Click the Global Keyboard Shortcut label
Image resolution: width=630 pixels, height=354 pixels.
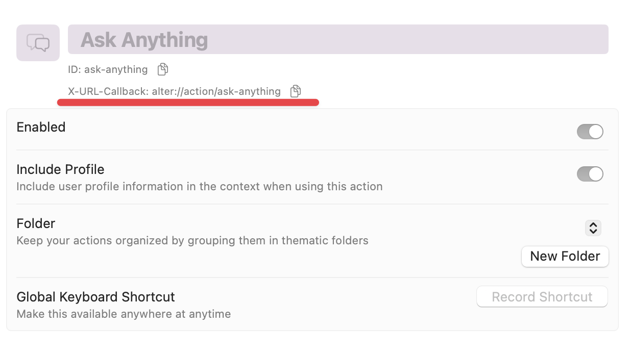pyautogui.click(x=95, y=297)
